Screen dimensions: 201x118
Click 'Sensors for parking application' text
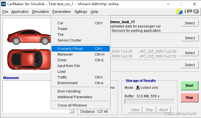[136, 31]
